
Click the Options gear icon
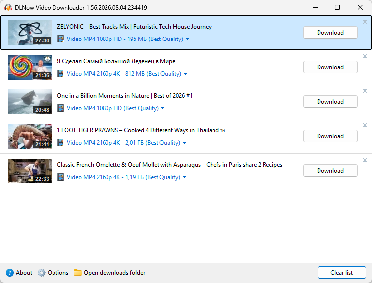(x=42, y=273)
